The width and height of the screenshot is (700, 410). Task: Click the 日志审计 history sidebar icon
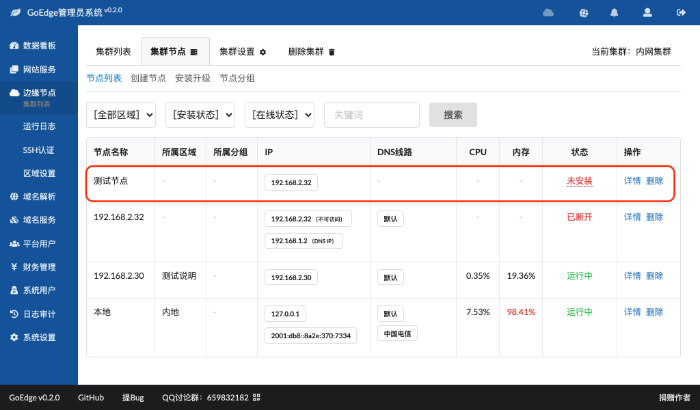14,314
